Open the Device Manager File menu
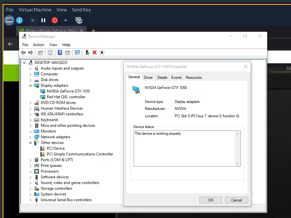291x218 pixels. click(25, 44)
